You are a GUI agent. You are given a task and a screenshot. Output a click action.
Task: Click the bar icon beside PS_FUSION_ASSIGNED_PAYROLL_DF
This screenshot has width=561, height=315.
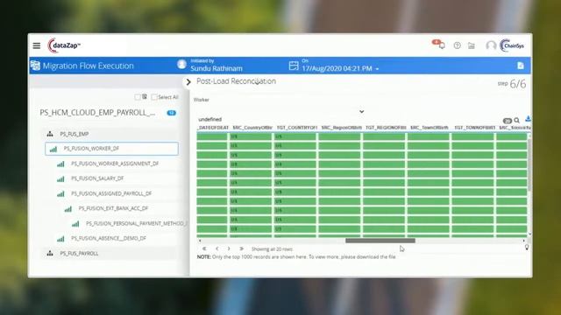[60, 194]
